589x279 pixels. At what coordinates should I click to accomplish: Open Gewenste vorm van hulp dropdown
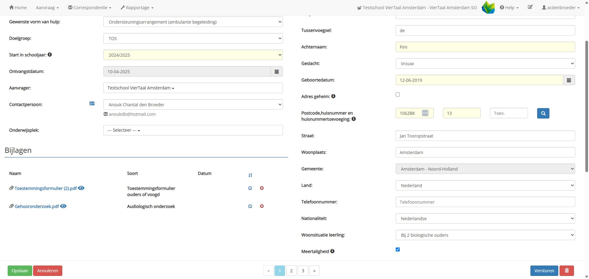(193, 22)
